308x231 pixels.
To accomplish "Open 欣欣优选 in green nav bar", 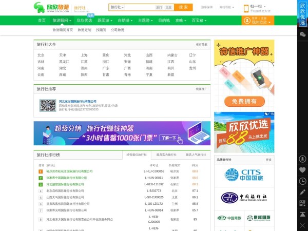I will [x=84, y=21].
